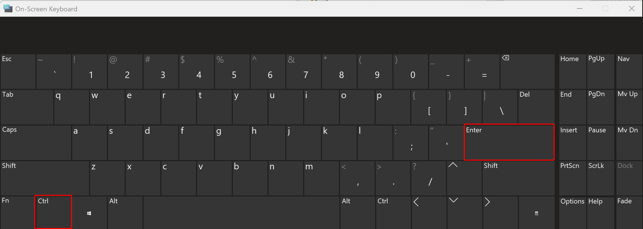
Task: Switch to Nav mode
Action: [629, 71]
